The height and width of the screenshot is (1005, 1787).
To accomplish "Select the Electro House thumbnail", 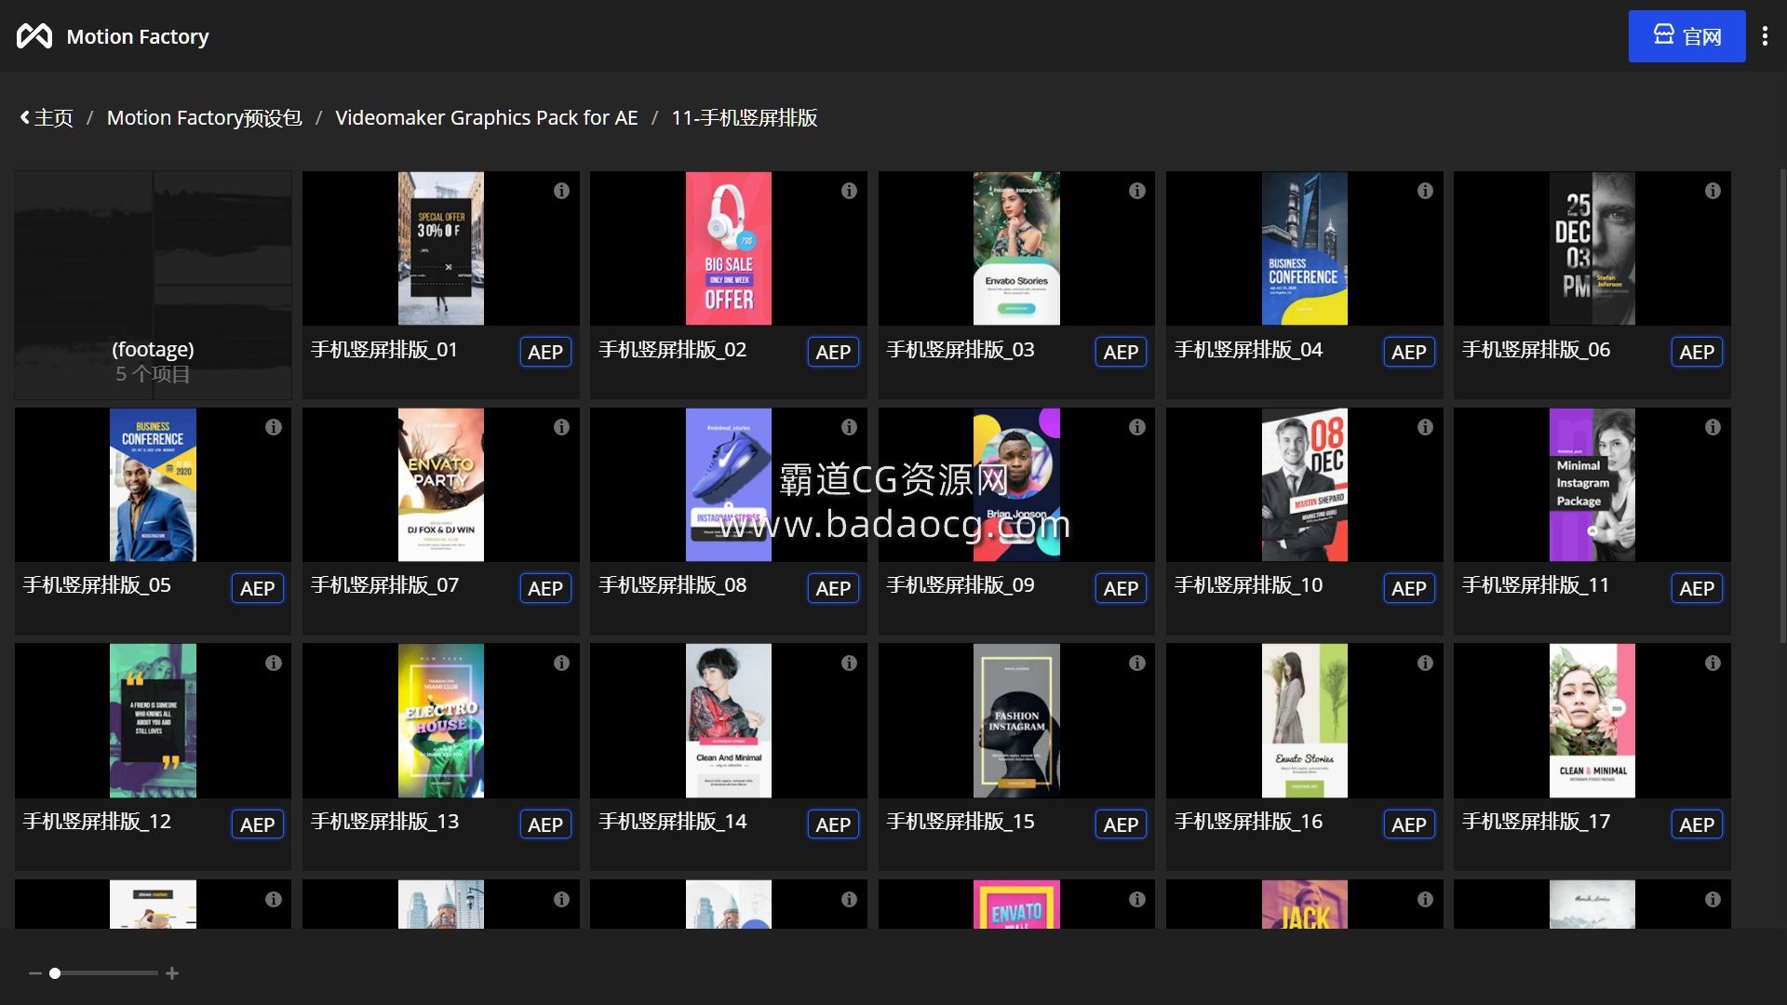I will tap(441, 721).
